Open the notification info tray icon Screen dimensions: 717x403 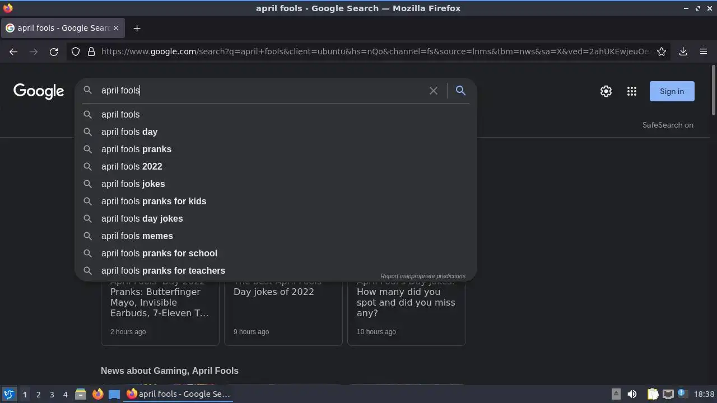click(682, 394)
